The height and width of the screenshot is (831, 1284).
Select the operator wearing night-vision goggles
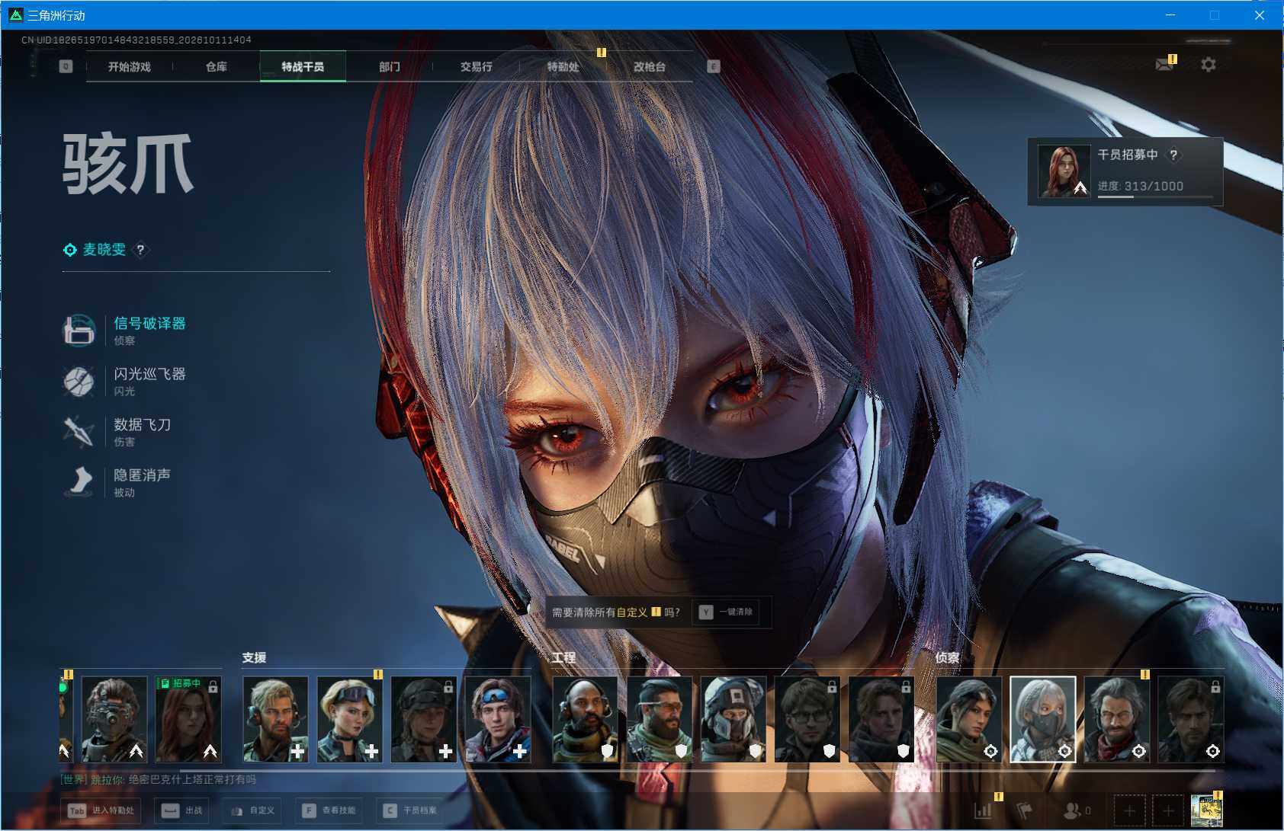point(114,719)
